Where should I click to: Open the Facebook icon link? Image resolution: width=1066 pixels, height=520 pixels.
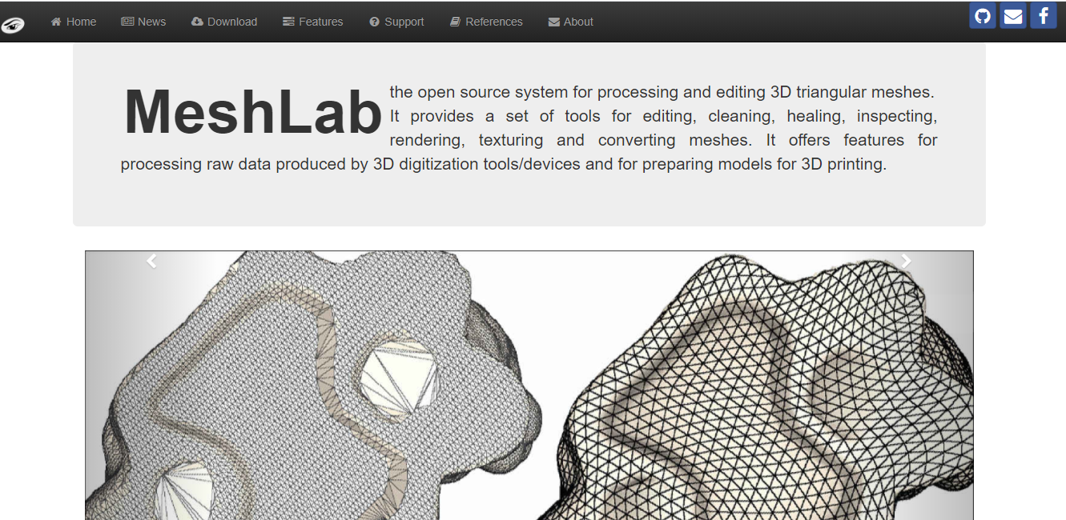click(x=1044, y=16)
